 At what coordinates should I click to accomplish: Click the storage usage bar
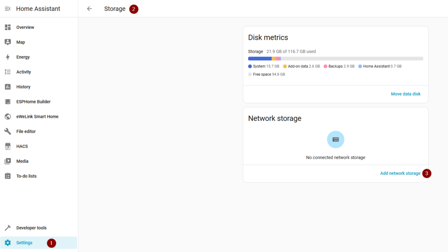336,59
